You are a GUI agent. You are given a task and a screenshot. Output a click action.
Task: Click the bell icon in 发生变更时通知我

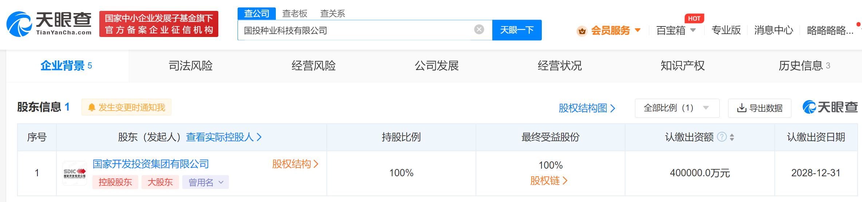pos(92,107)
